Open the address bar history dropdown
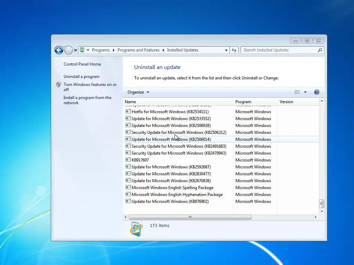Screen dimensions: 354x265 226,50
